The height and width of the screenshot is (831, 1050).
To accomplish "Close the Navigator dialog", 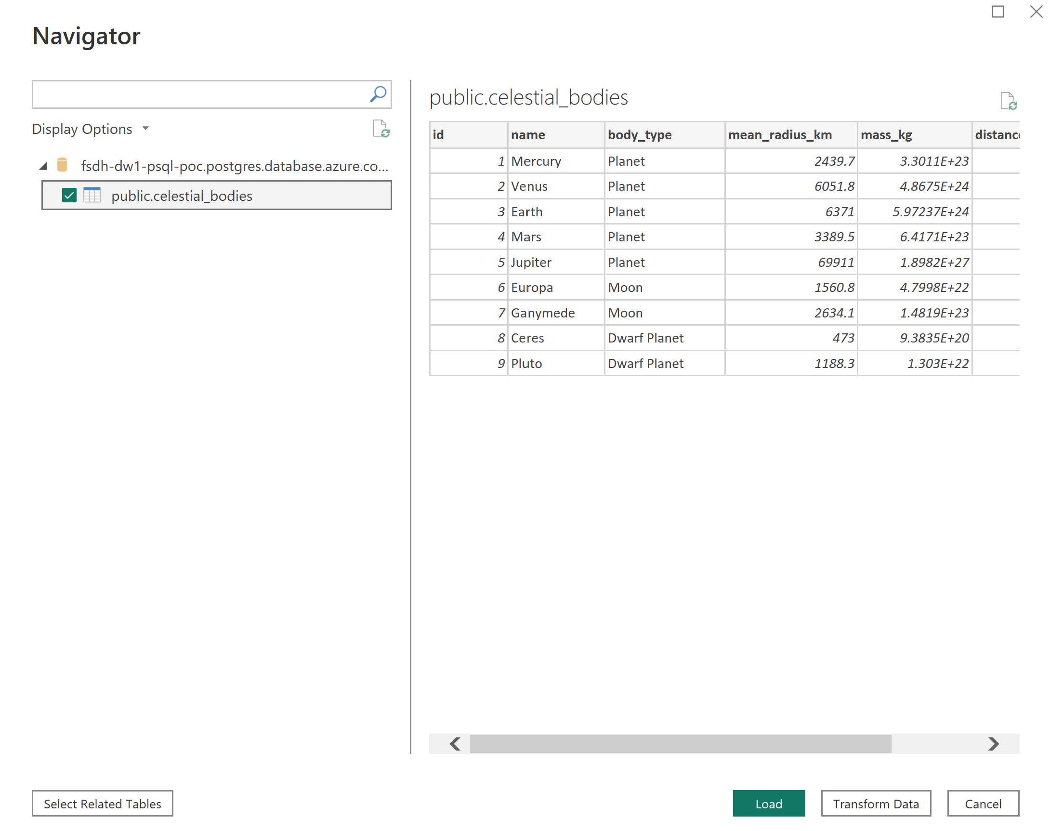I will 1036,11.
